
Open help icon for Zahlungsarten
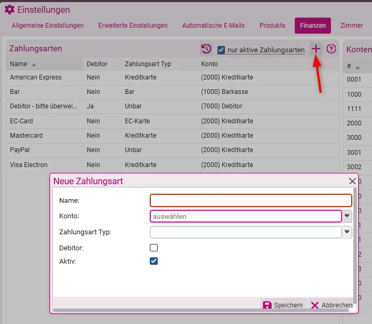click(331, 49)
